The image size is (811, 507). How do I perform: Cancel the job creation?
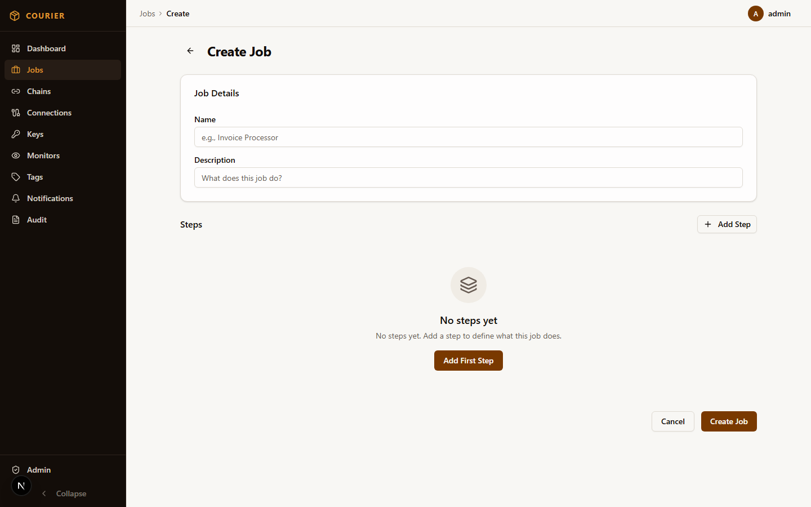point(672,421)
